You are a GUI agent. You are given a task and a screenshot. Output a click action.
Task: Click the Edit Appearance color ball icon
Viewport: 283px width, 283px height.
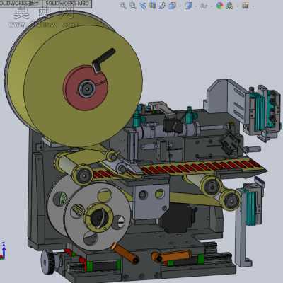click(x=220, y=6)
